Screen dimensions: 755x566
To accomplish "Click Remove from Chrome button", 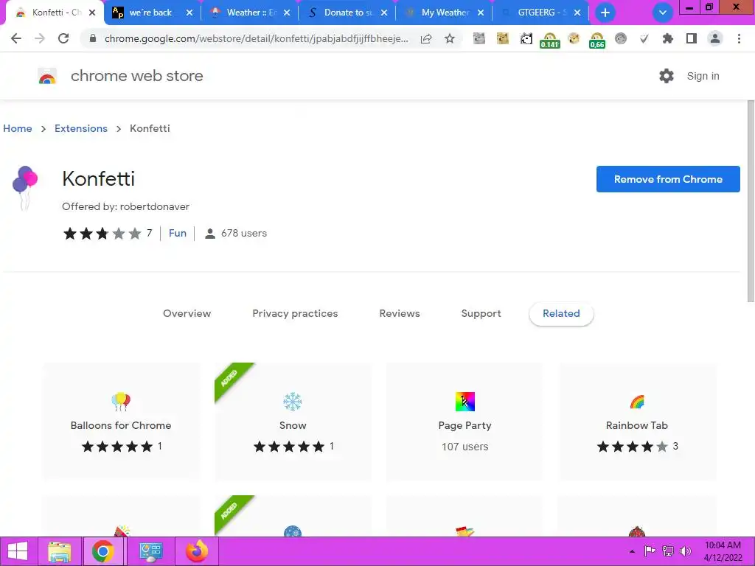I will [668, 179].
